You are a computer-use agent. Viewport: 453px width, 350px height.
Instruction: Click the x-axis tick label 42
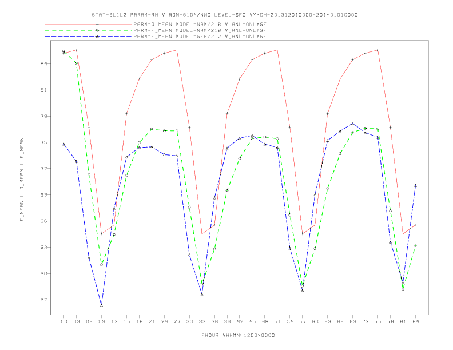240,321
